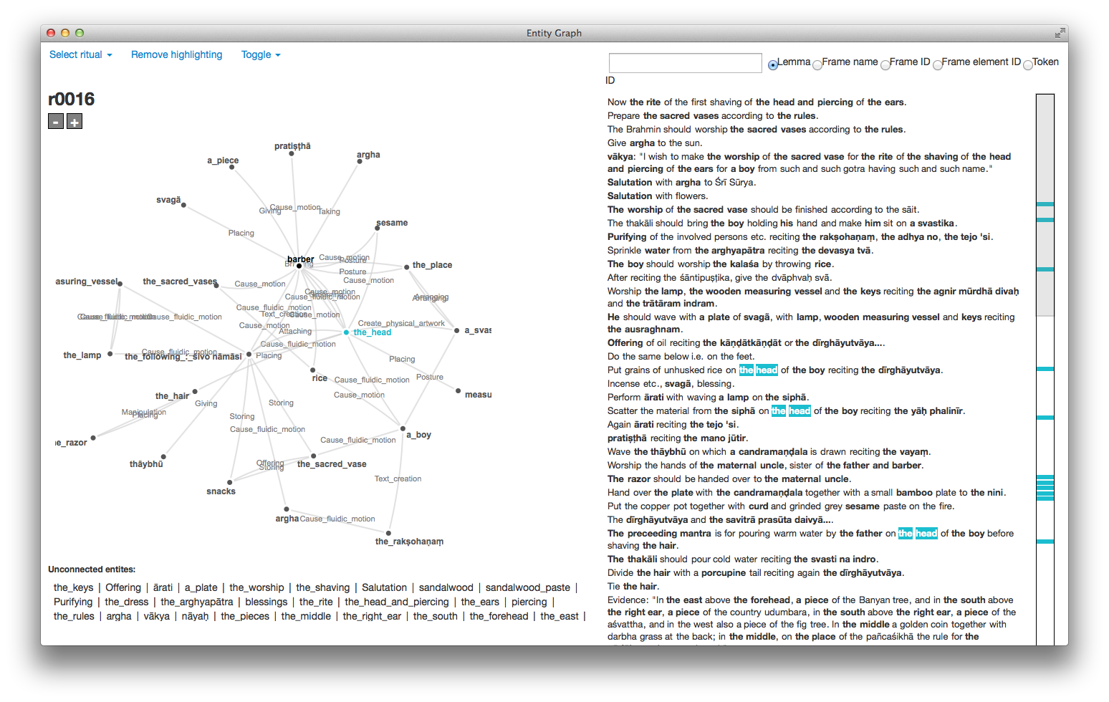1109x702 pixels.
Task: Click the_arghyapātra unconnected entity
Action: 197,602
